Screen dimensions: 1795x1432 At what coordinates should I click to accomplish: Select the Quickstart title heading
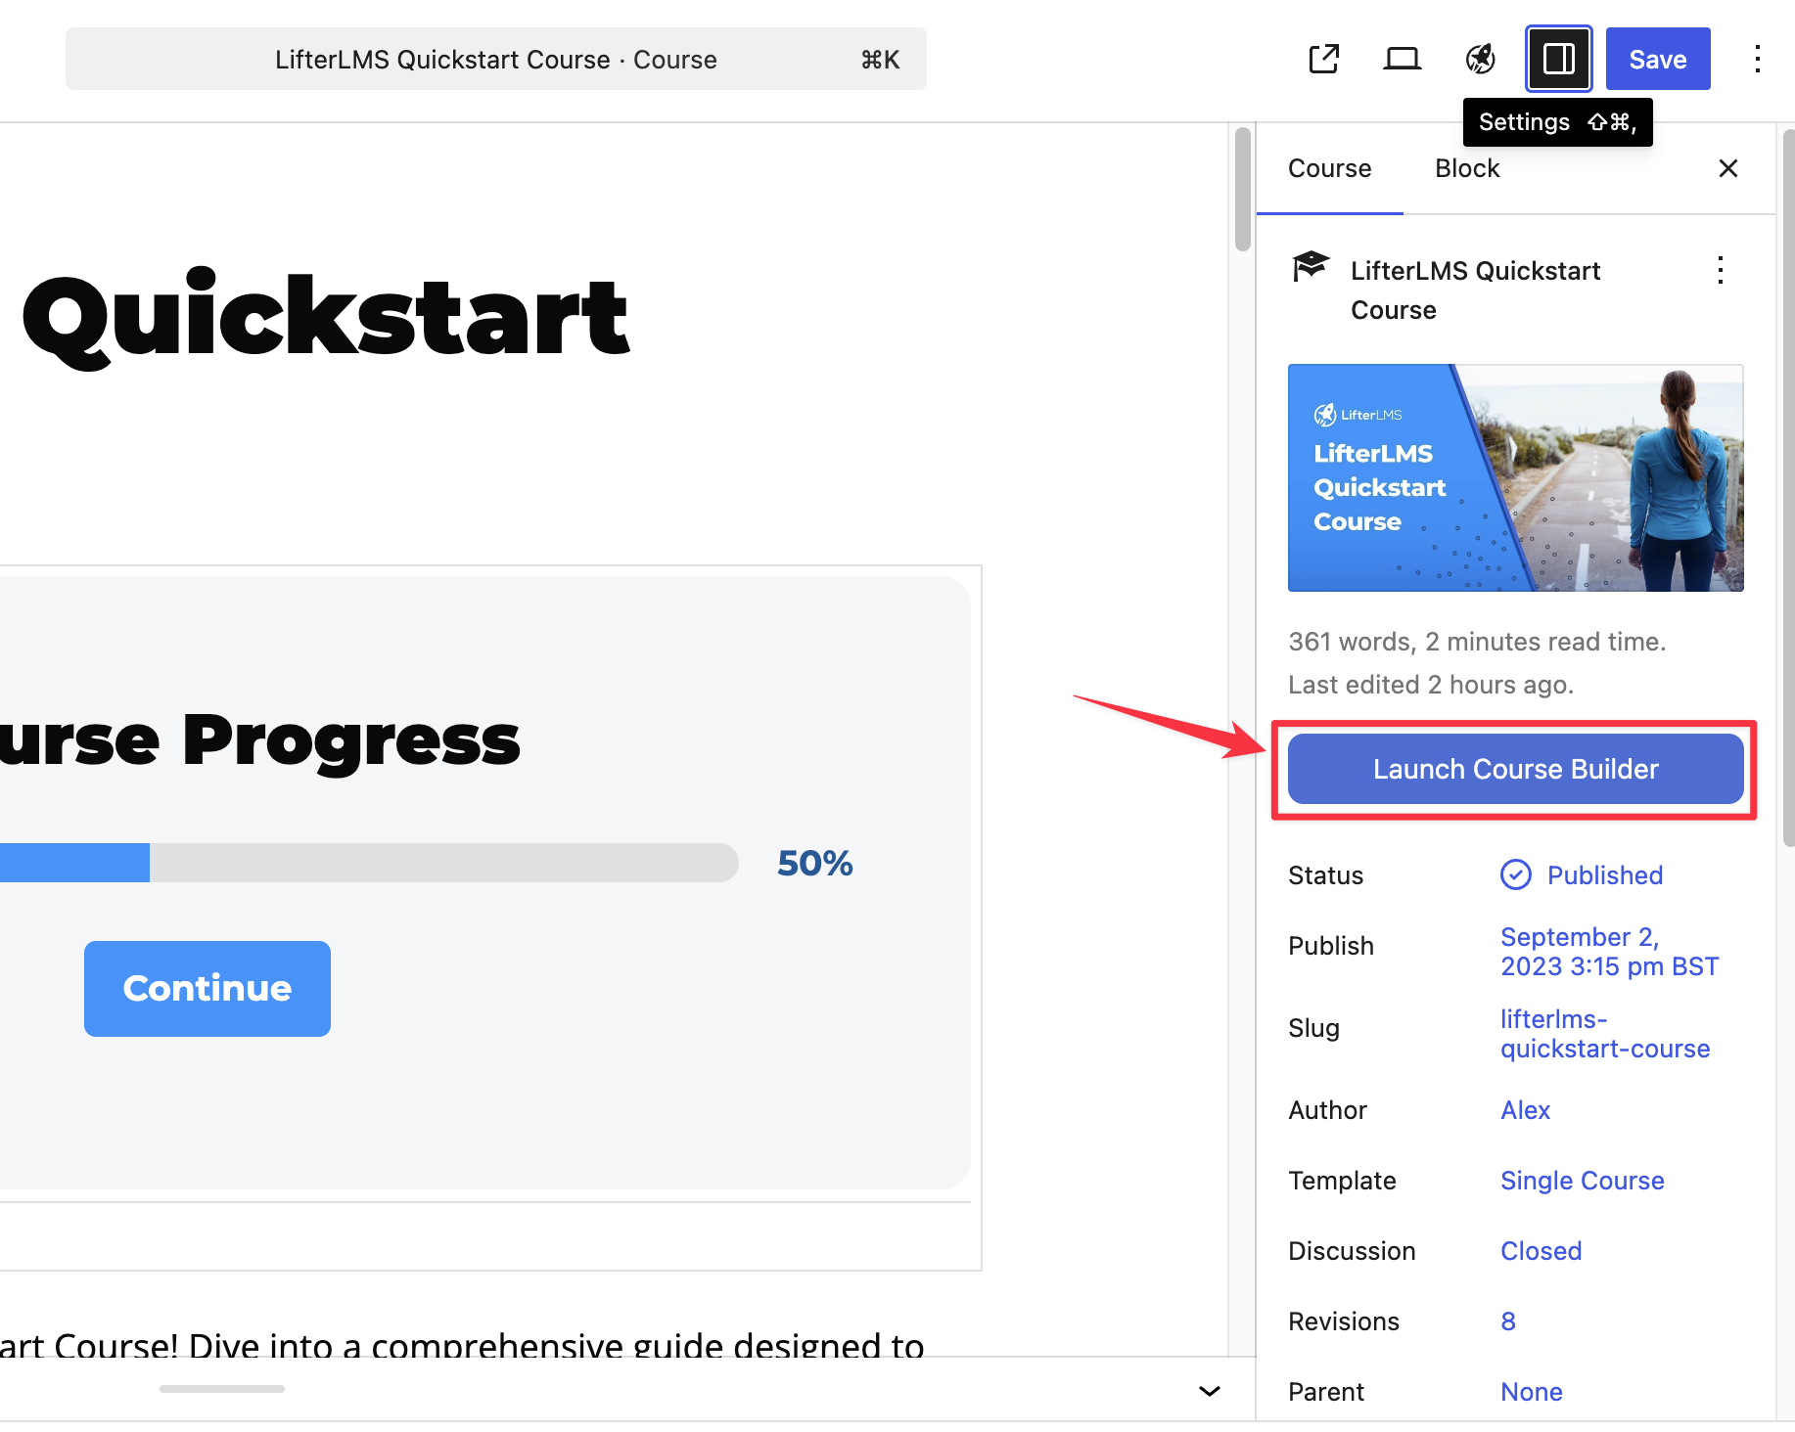pyautogui.click(x=326, y=317)
